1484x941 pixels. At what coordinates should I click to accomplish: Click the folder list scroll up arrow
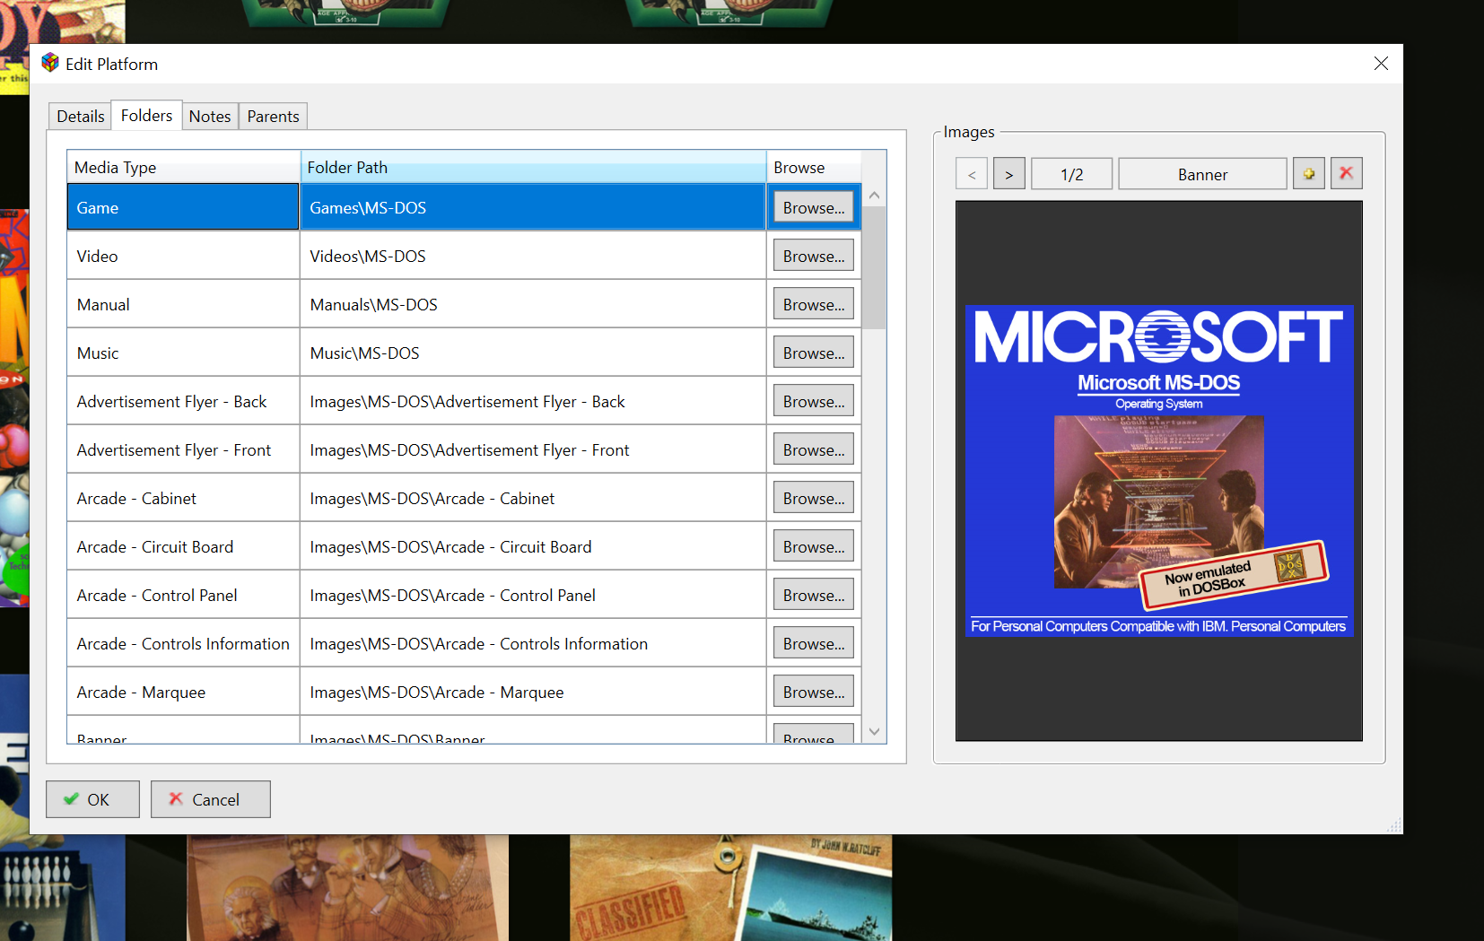pos(875,195)
